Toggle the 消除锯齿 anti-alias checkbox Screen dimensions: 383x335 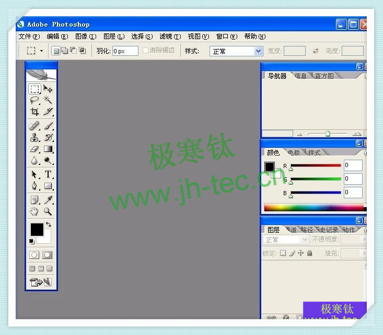point(145,50)
